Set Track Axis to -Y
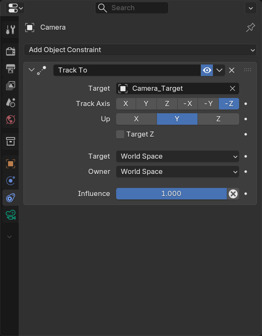The image size is (262, 336). 208,104
